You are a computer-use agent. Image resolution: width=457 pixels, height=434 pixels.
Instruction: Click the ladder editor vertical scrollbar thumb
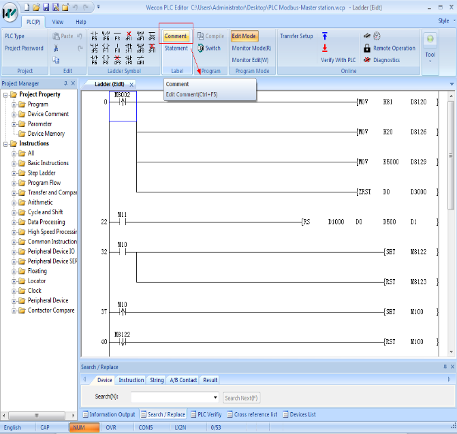tap(451, 156)
